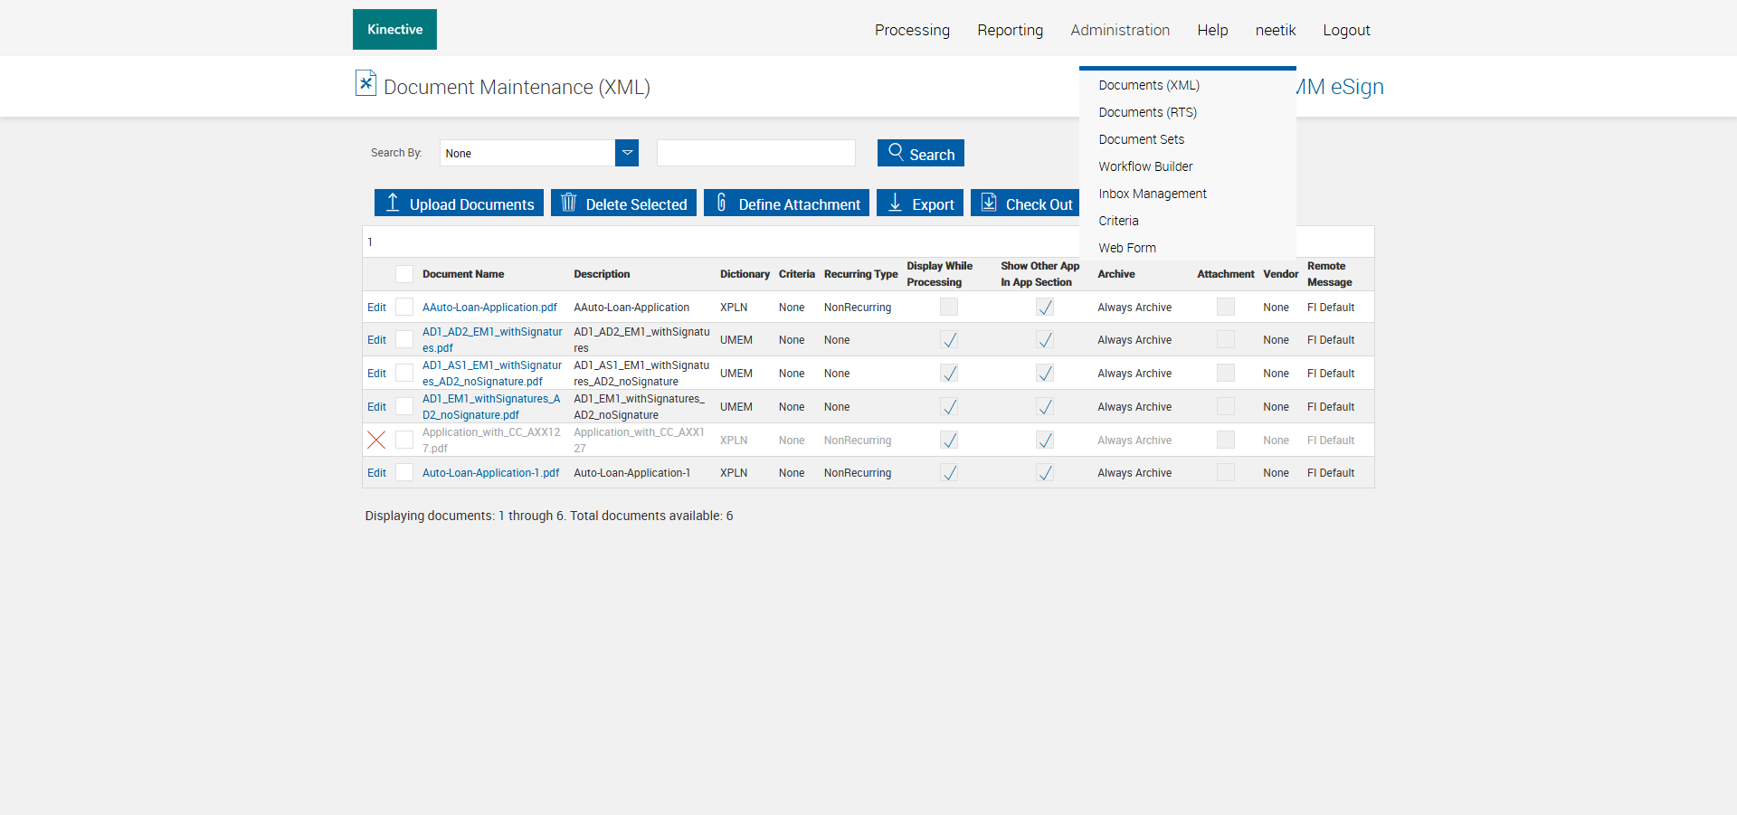Click the download arrow icon on Export

click(895, 203)
